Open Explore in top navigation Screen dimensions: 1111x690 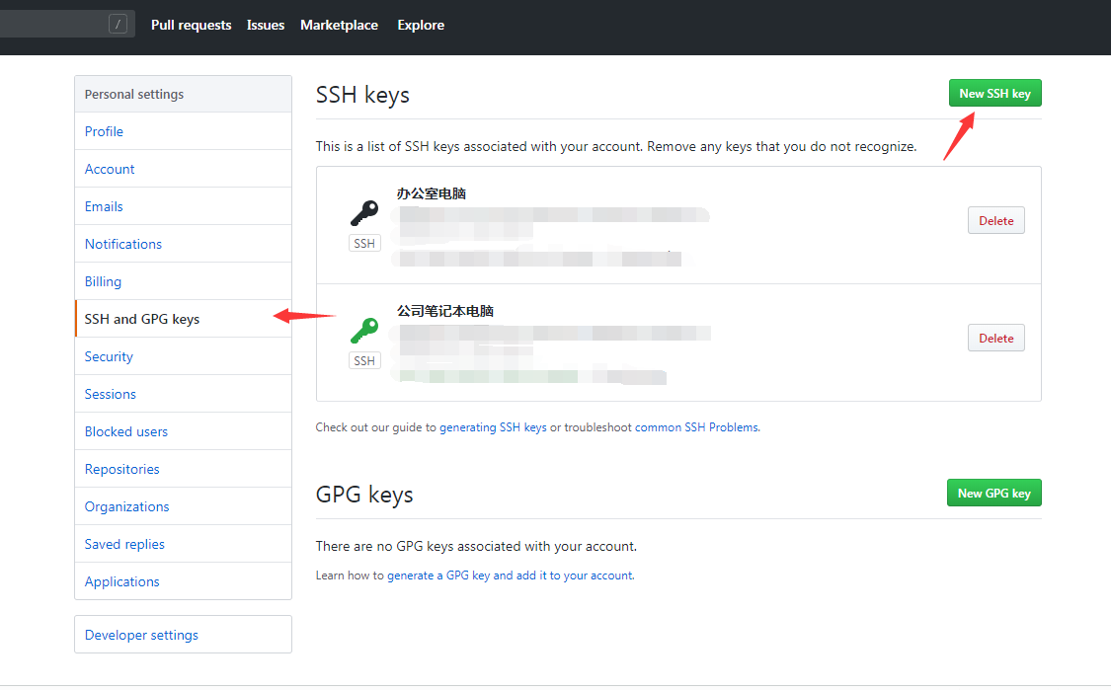click(421, 25)
